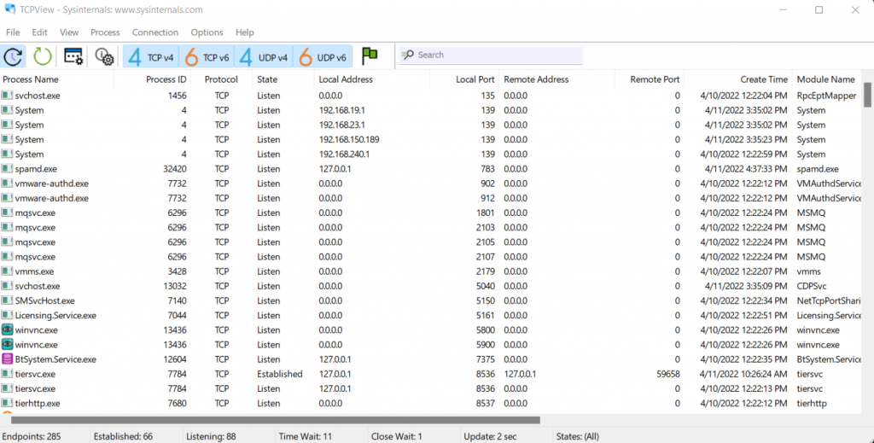
Task: Select the spamd.exe process name
Action: coord(36,169)
